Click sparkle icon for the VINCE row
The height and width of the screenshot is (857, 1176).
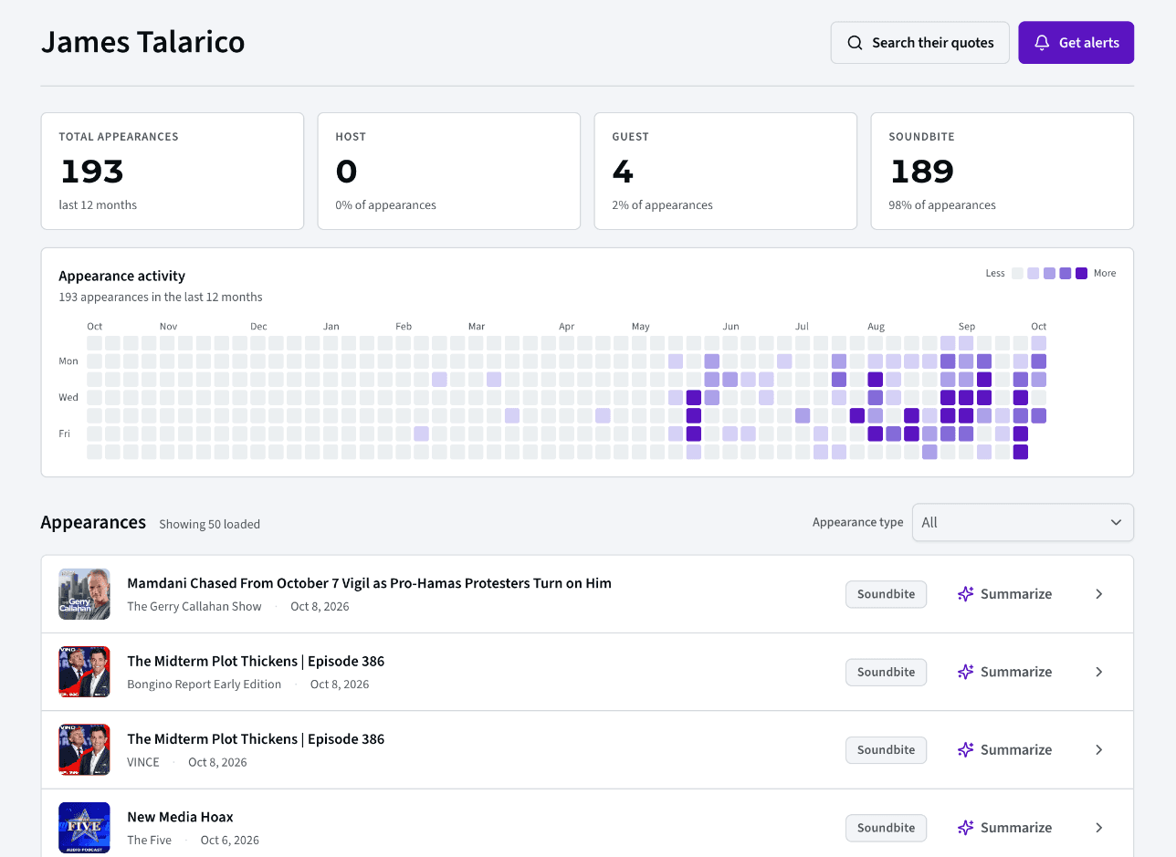pyautogui.click(x=966, y=749)
